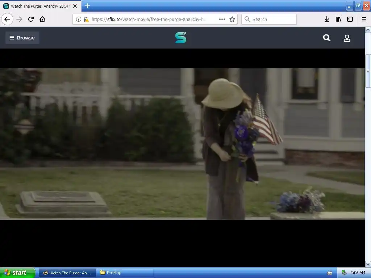Open the library bookshelf icon
The height and width of the screenshot is (278, 371).
(x=338, y=19)
